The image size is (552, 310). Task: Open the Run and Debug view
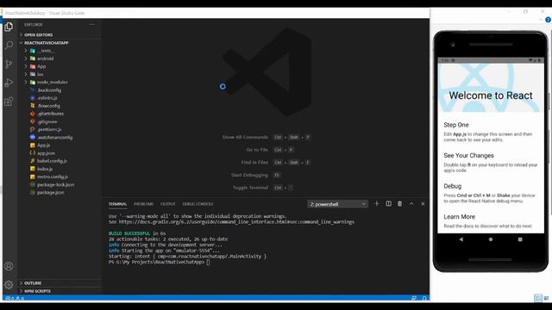9,83
